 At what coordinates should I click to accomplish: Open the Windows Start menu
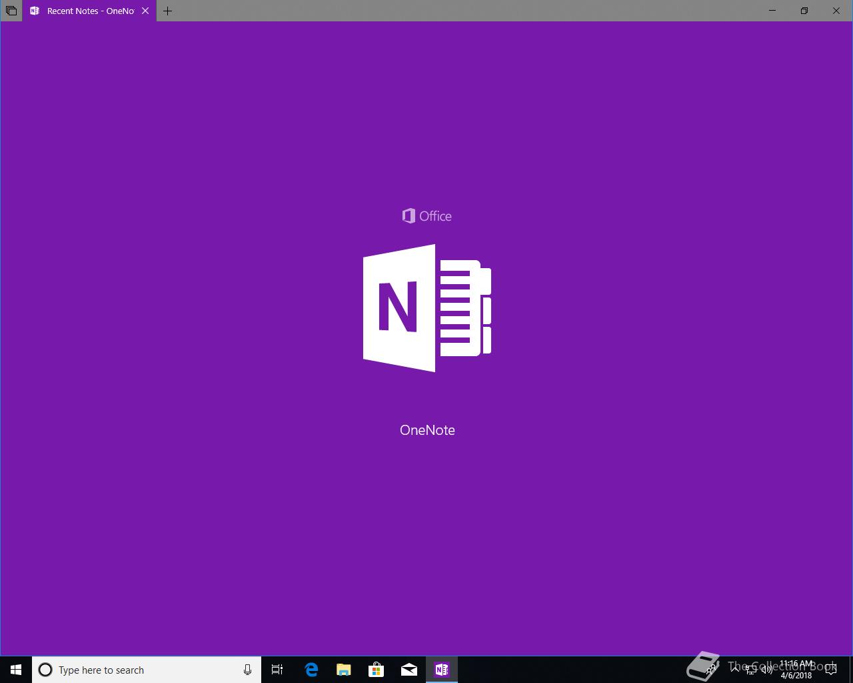tap(16, 670)
